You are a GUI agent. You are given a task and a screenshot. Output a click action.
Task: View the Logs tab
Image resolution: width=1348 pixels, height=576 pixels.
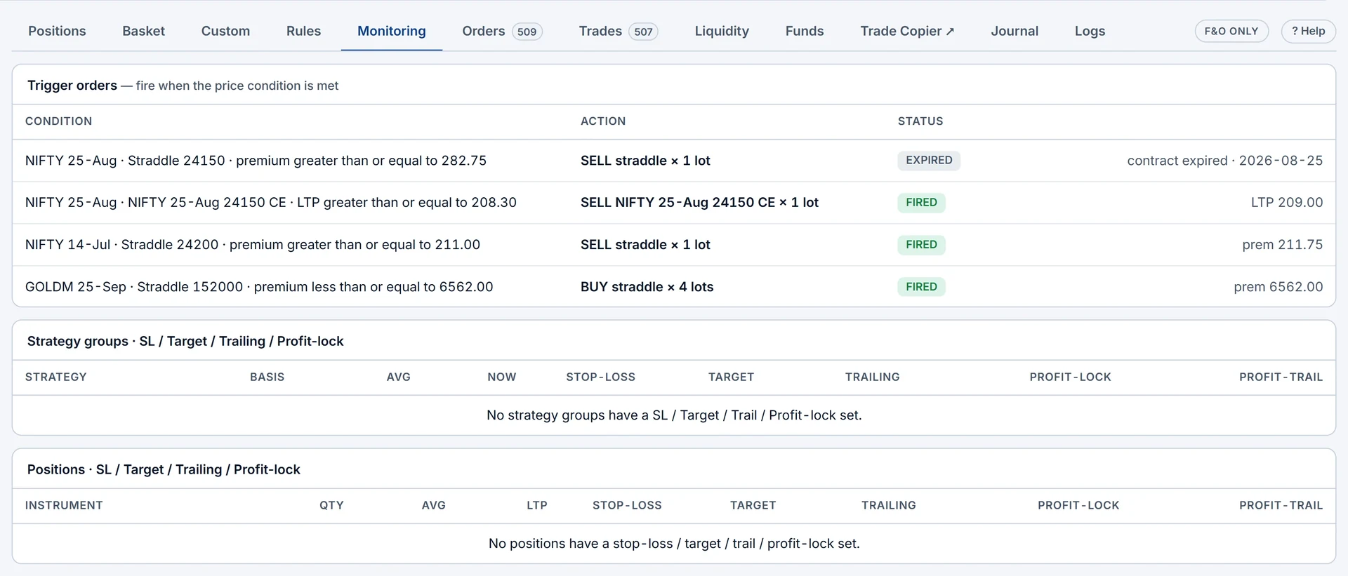[x=1090, y=31]
